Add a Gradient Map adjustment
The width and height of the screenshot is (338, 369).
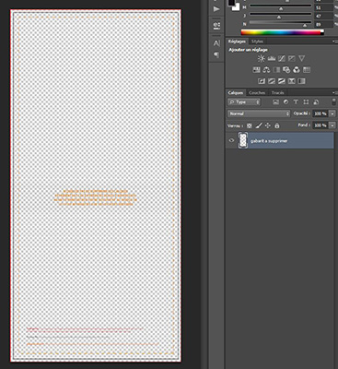pyautogui.click(x=302, y=81)
